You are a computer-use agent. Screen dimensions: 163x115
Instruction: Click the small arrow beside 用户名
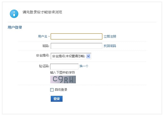[x=49, y=37]
